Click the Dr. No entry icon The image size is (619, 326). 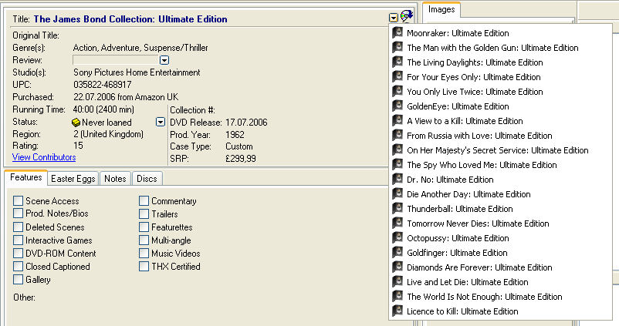point(397,179)
